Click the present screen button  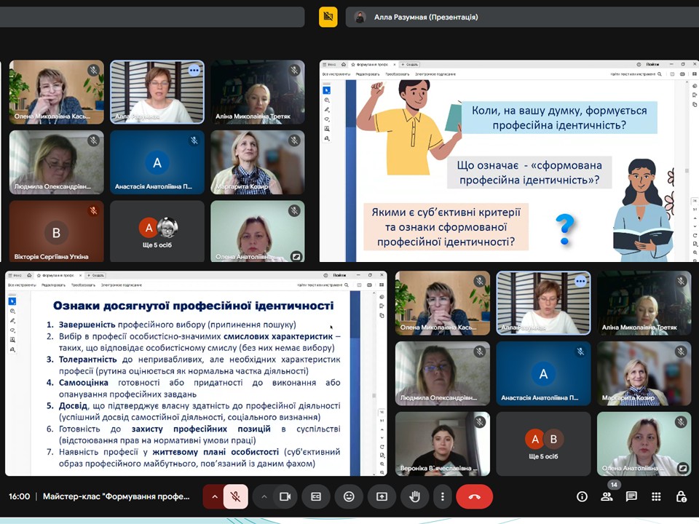tap(382, 496)
